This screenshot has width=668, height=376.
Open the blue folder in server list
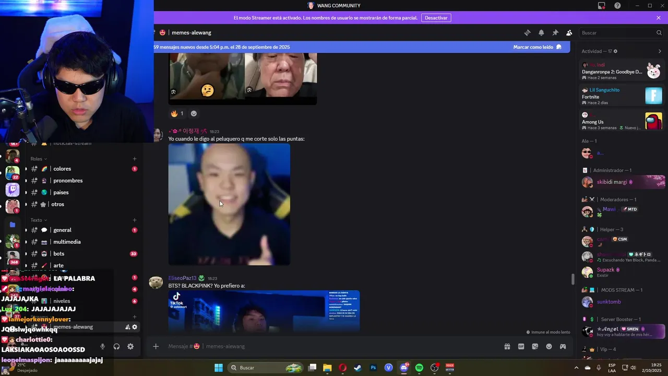tap(13, 225)
